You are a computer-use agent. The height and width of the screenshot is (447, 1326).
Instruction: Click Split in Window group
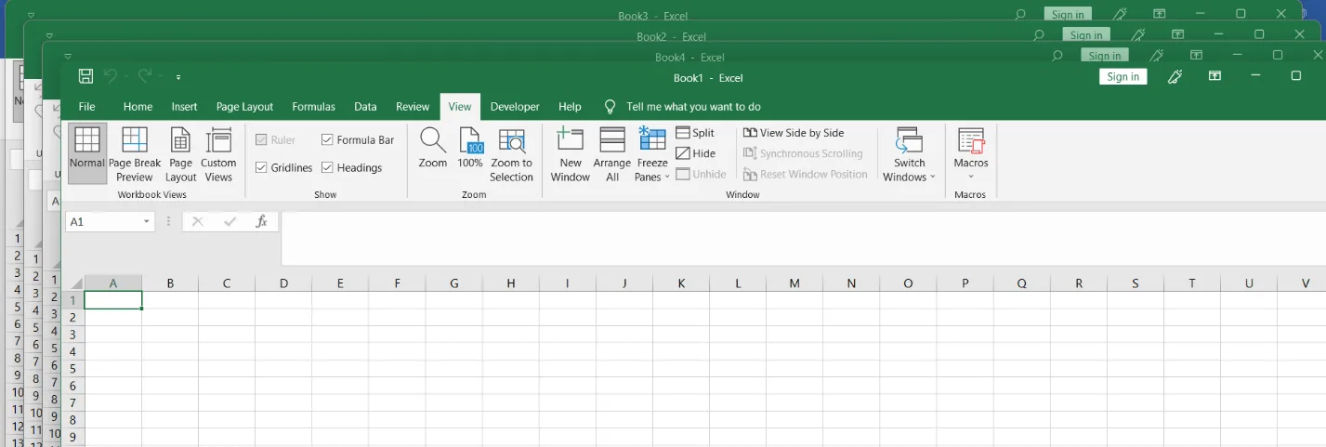(x=695, y=133)
